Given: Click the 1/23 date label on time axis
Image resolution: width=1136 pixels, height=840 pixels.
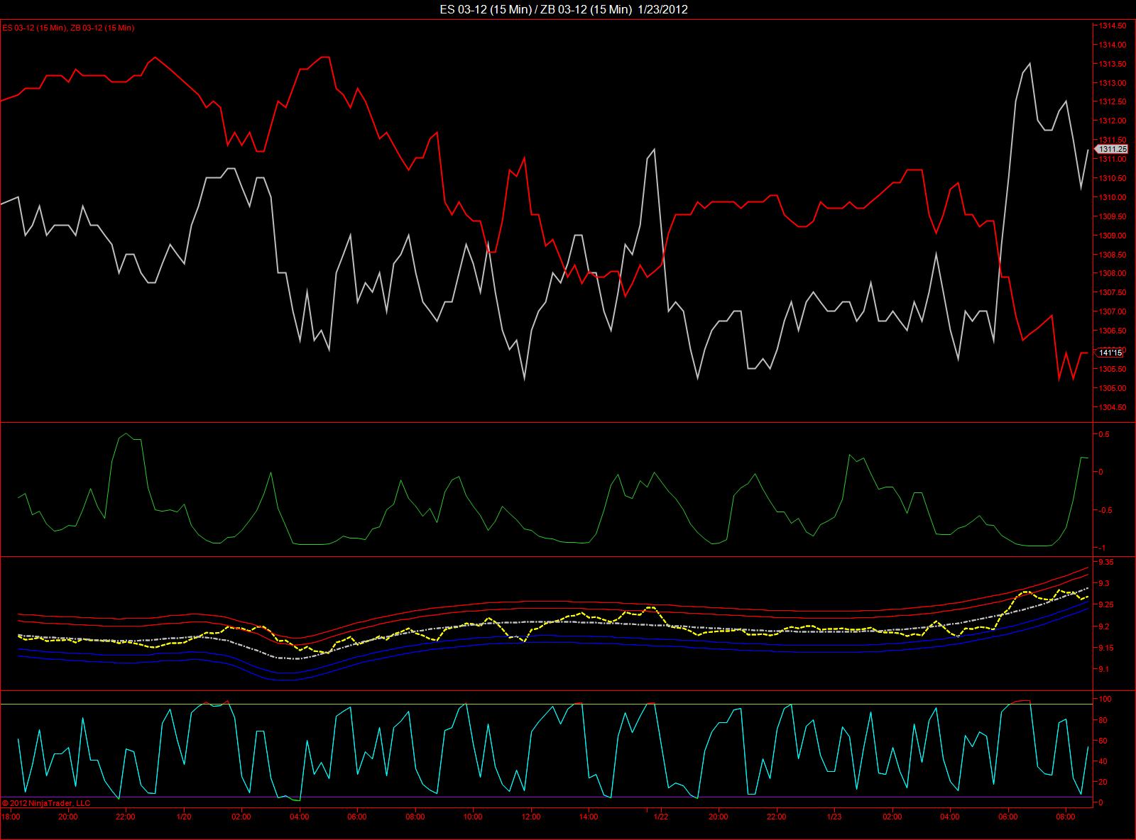Looking at the screenshot, I should 834,817.
